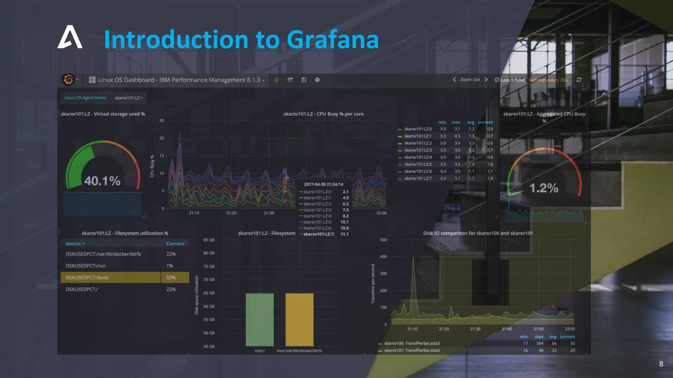Open skarsv101:LZ - Filesystem panel menu
This screenshot has height=378, width=673.
coord(267,233)
